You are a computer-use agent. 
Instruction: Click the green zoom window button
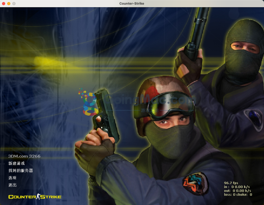[x=14, y=3]
